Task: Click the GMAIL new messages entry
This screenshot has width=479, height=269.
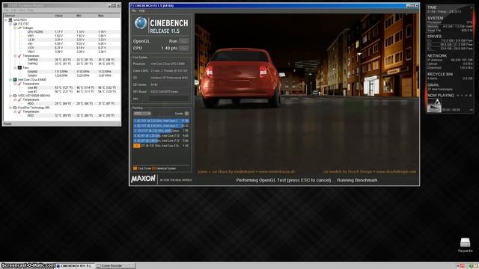Action: pyautogui.click(x=439, y=89)
